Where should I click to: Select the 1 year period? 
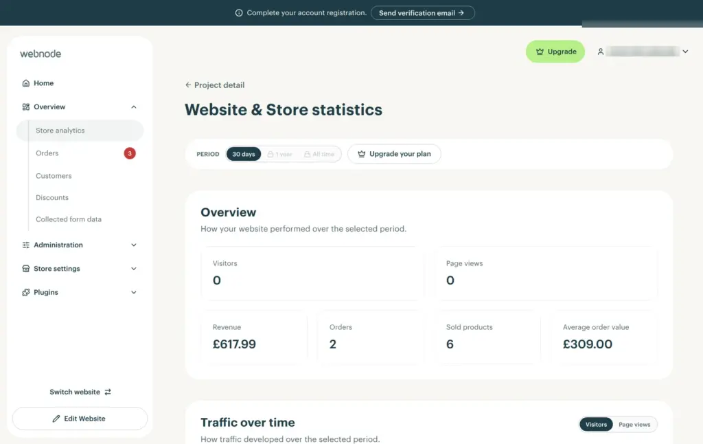280,154
